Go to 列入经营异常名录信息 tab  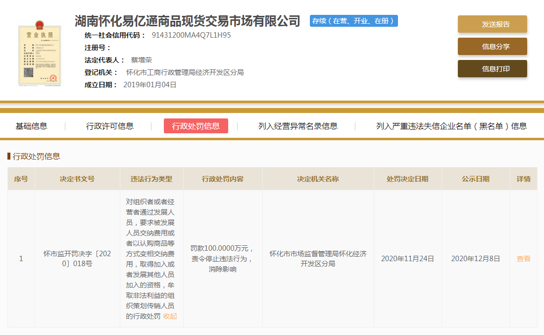coord(297,126)
